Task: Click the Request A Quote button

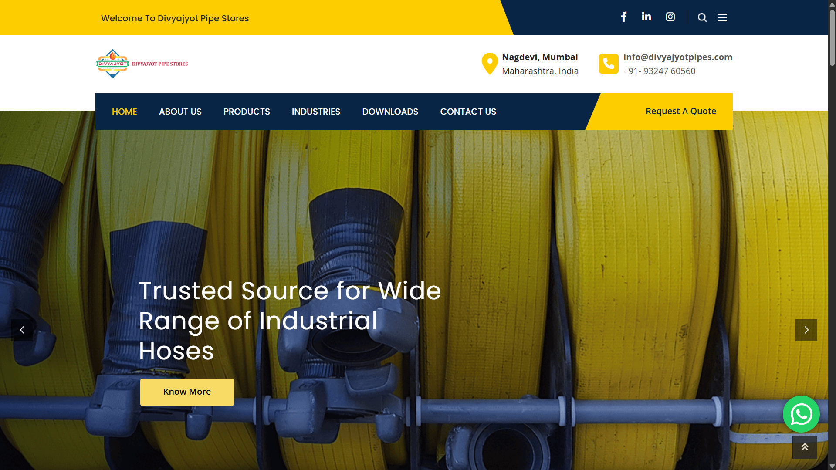Action: (x=680, y=111)
